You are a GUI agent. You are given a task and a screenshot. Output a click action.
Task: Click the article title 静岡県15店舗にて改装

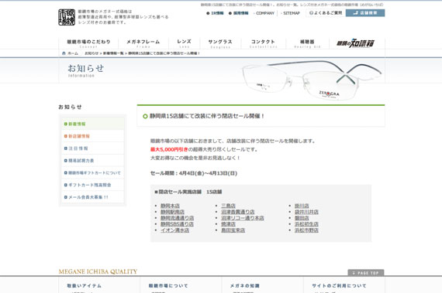coord(207,116)
